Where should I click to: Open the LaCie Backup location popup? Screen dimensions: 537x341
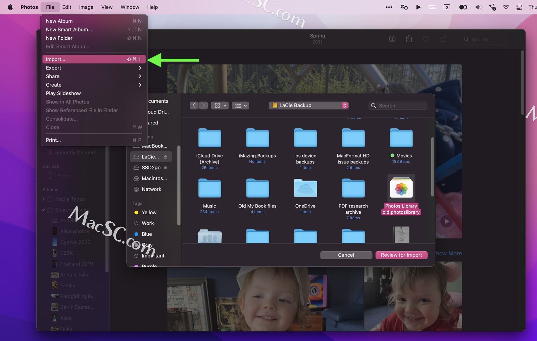[308, 105]
